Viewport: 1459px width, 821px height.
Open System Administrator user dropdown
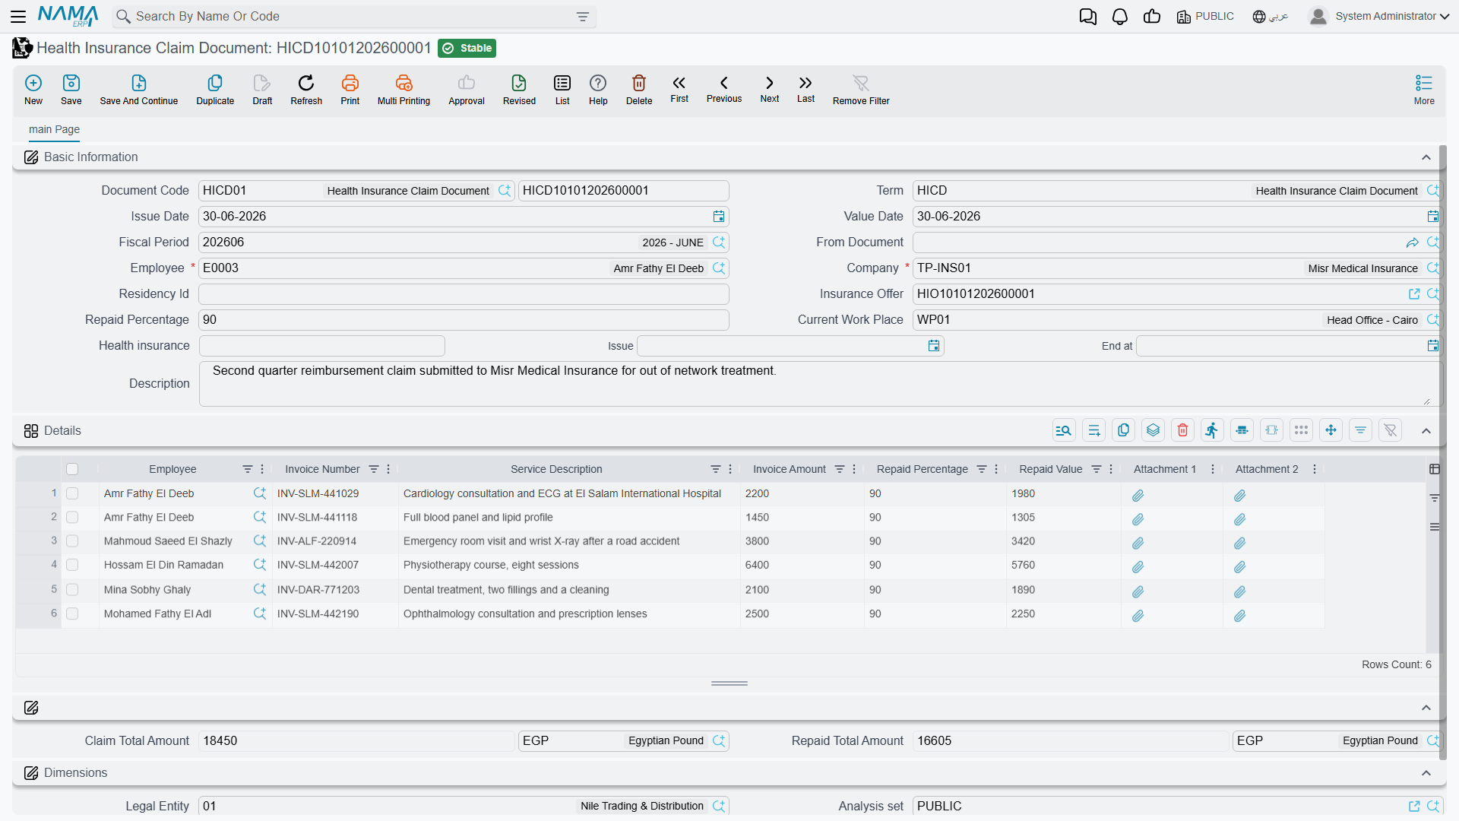1379,17
